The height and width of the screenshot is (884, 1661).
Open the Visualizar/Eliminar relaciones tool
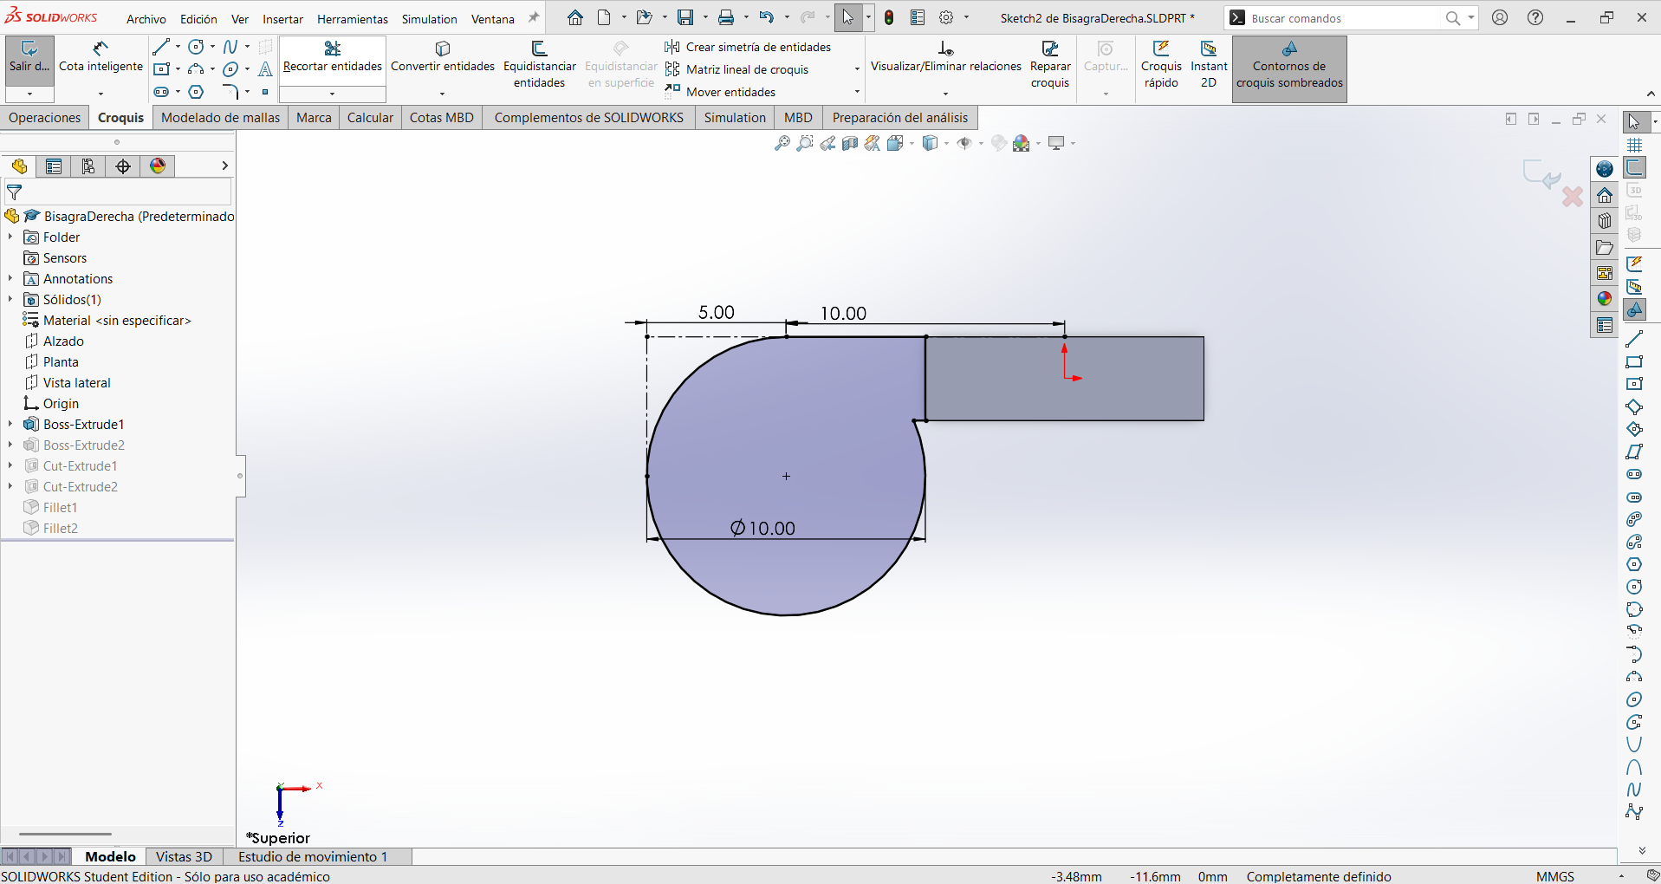click(x=945, y=57)
